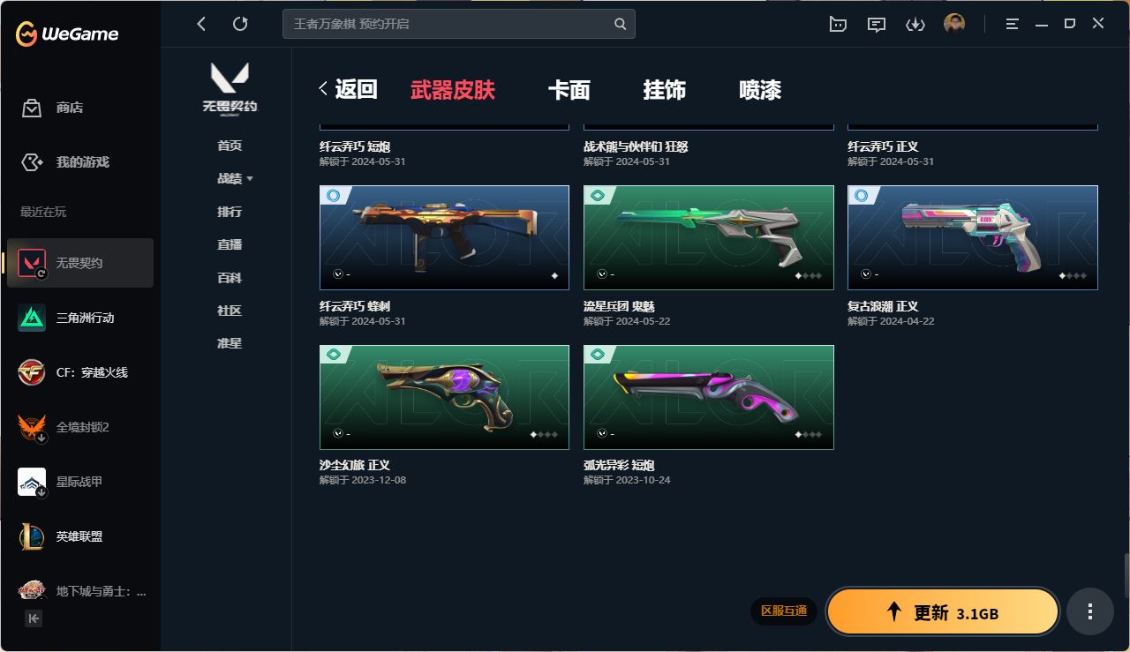Open the download manager icon
1130x652 pixels.
[915, 24]
